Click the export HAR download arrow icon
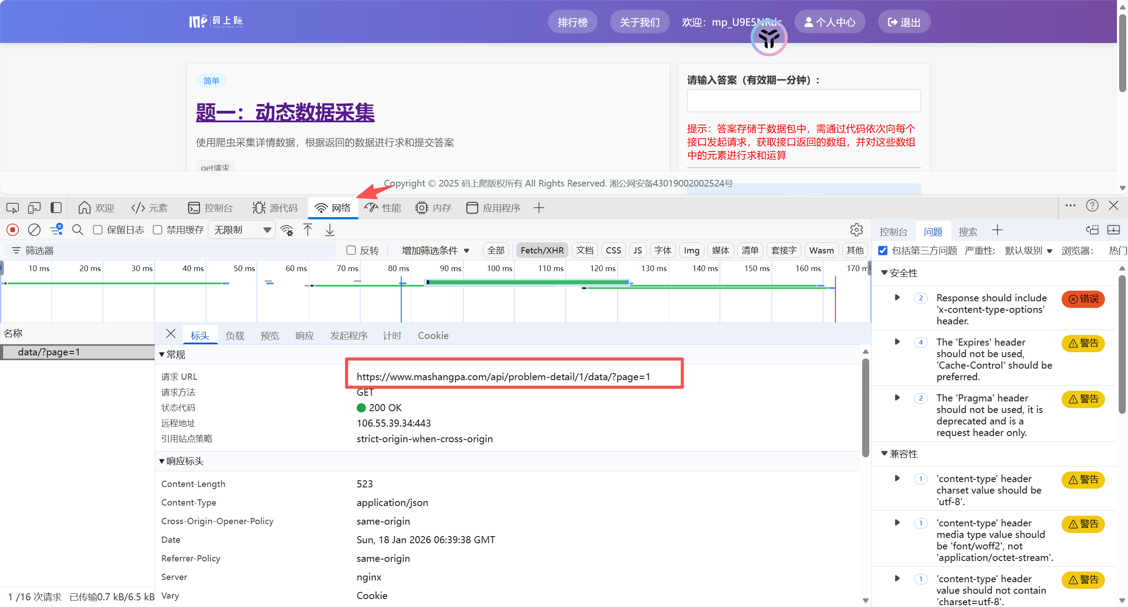 point(330,230)
